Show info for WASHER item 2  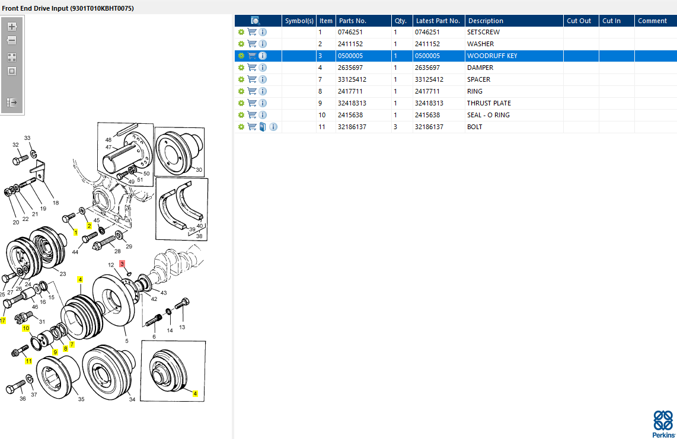263,44
